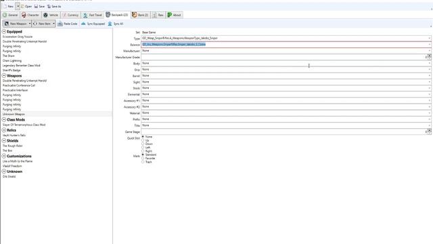Select Vault Hunter's Relic
This screenshot has height=244, width=433.
14,136
